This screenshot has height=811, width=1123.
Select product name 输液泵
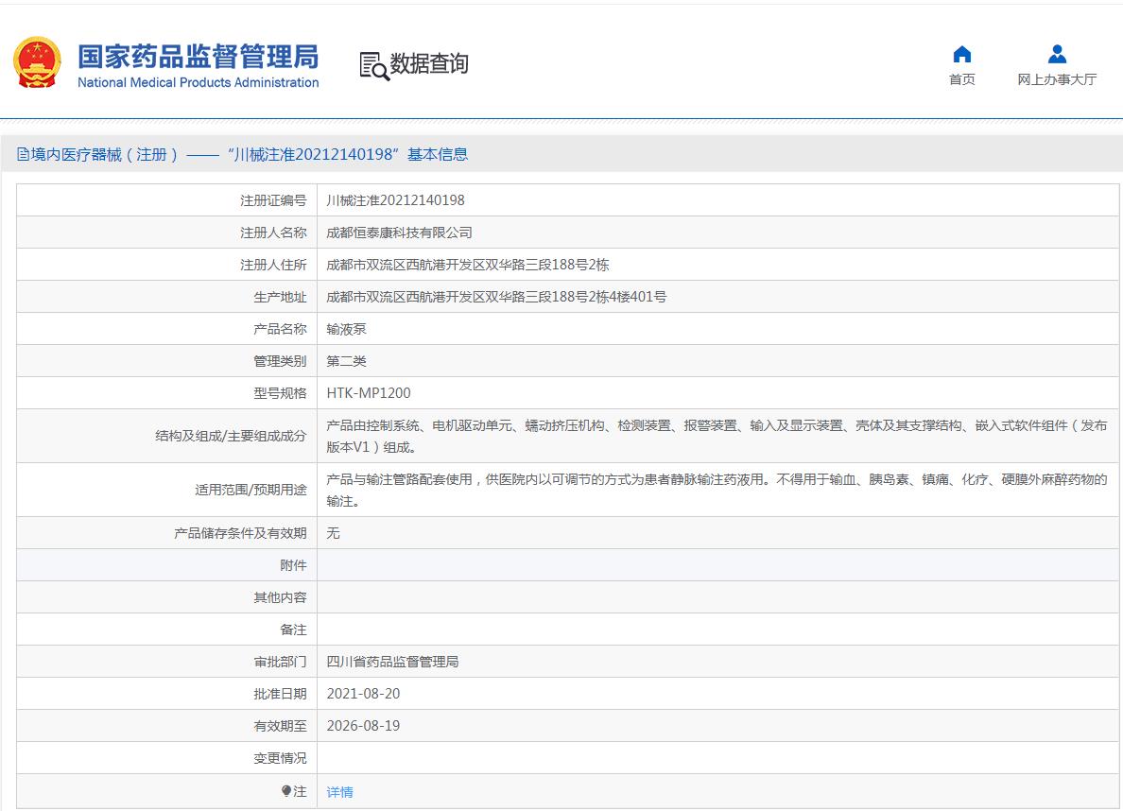pyautogui.click(x=347, y=329)
